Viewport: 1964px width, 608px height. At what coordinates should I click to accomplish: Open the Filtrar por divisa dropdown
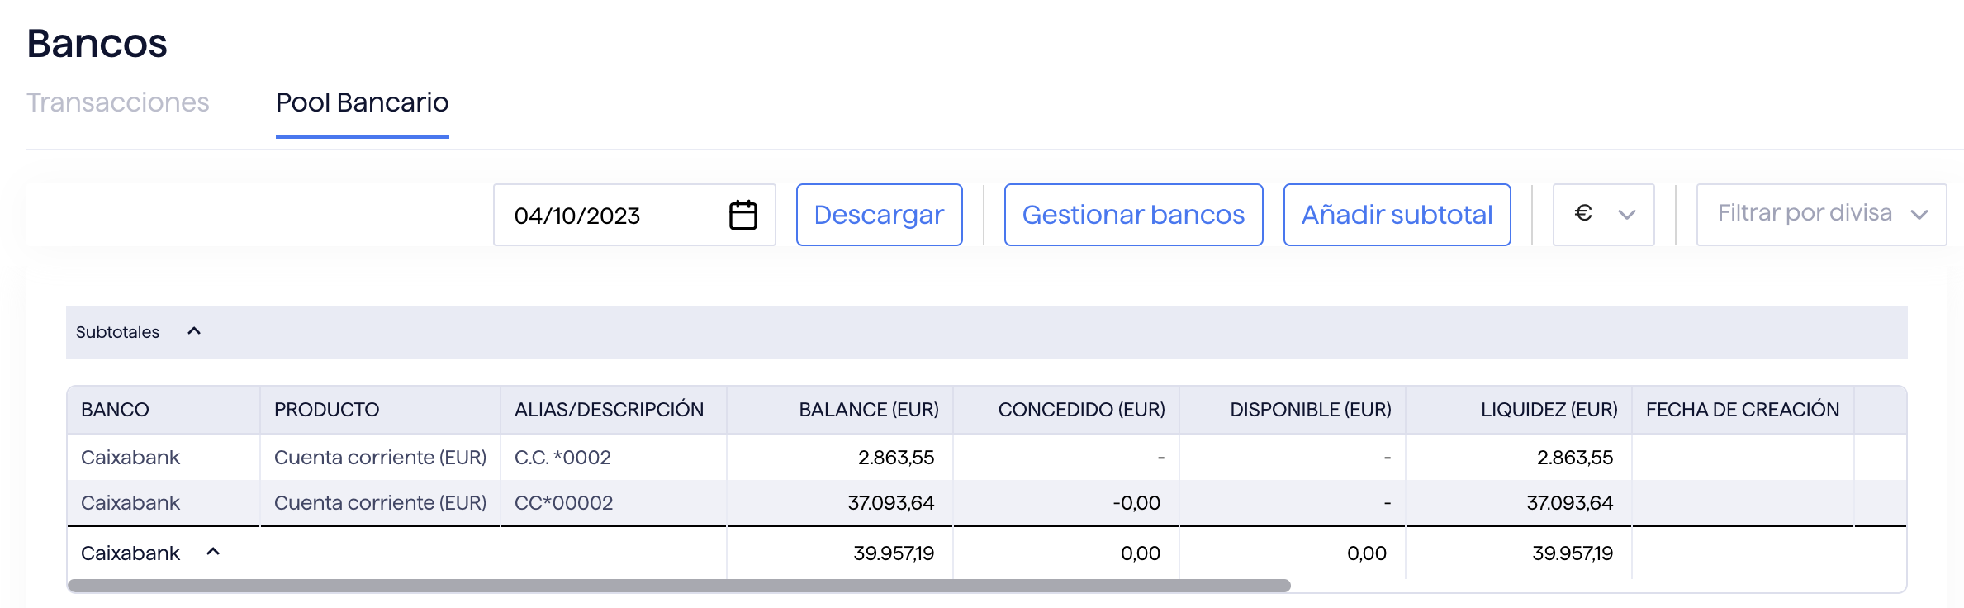tap(1820, 215)
